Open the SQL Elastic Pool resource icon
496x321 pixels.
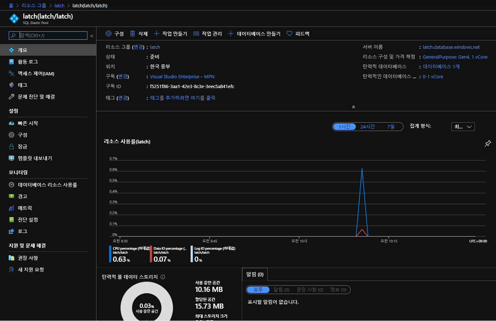click(x=14, y=19)
